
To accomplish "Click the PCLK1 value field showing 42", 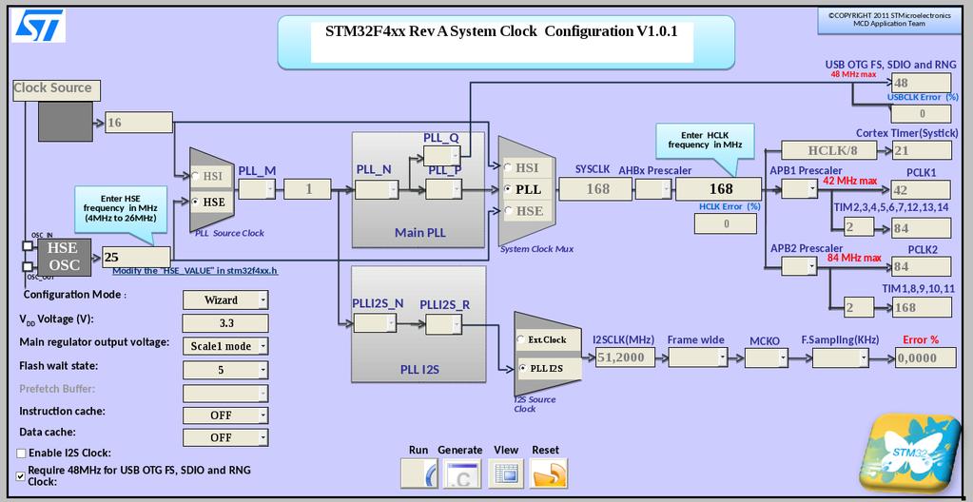I will (922, 190).
